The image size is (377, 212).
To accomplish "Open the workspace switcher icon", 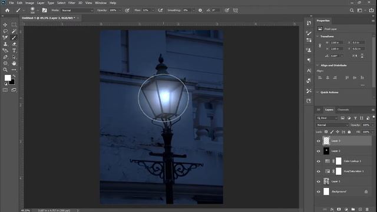I will 360,11.
